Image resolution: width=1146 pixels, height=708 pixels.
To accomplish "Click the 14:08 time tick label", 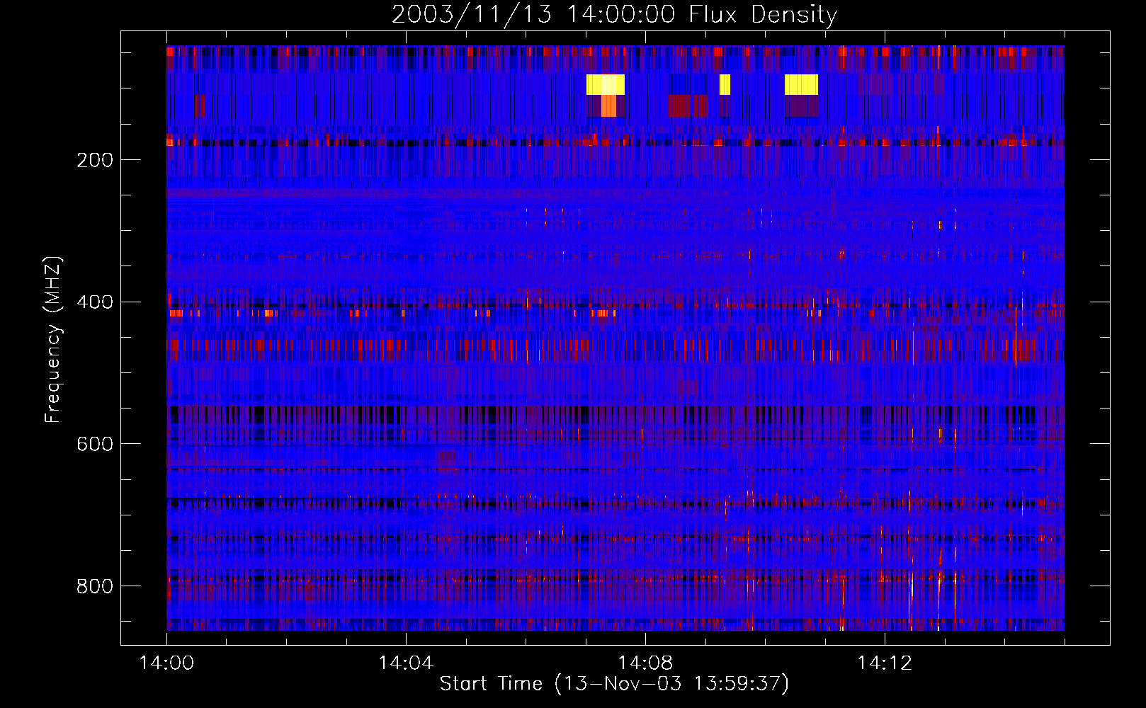I will [x=645, y=663].
